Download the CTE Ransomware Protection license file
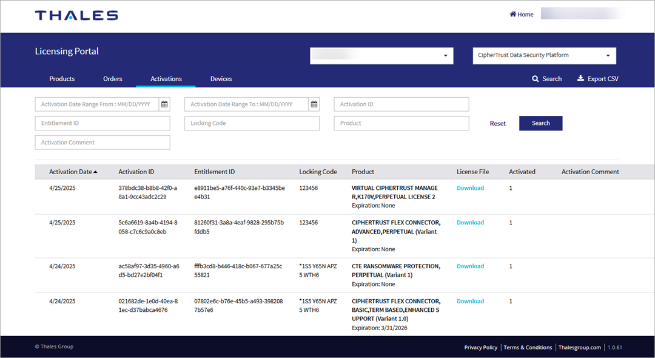 (470, 266)
